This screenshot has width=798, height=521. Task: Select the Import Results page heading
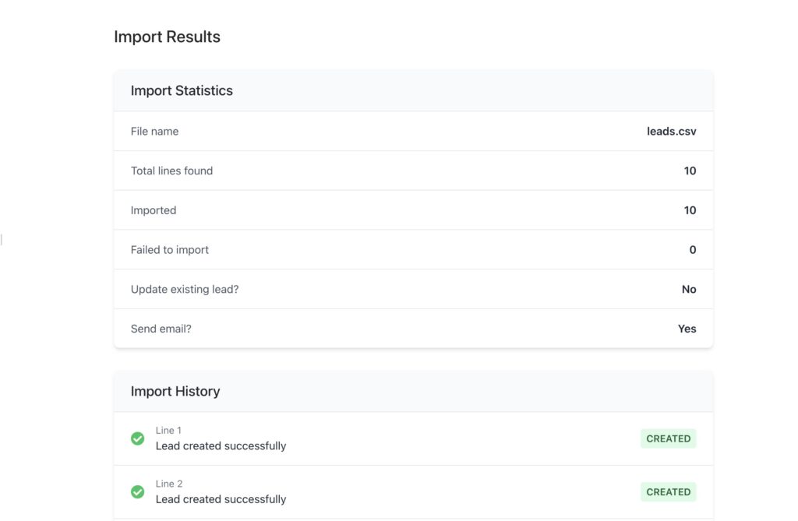click(x=167, y=37)
